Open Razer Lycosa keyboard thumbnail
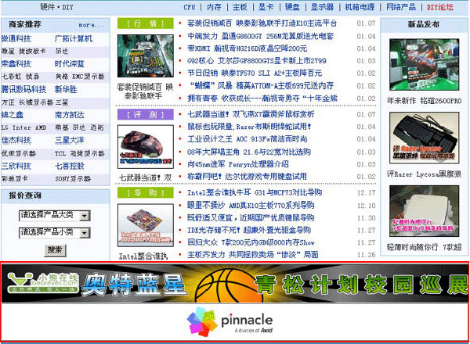 424,138
